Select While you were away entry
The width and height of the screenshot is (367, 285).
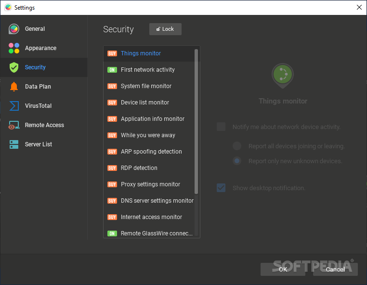(x=149, y=135)
